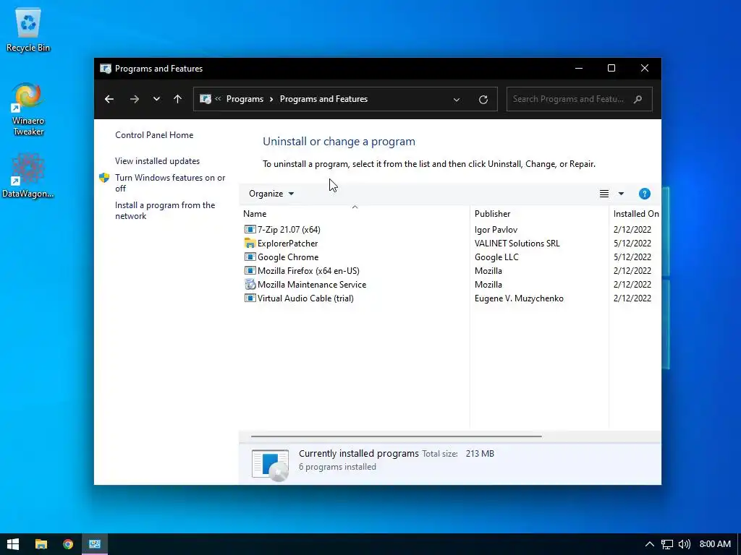Viewport: 741px width, 555px height.
Task: Click the search magnifier icon
Action: (638, 99)
